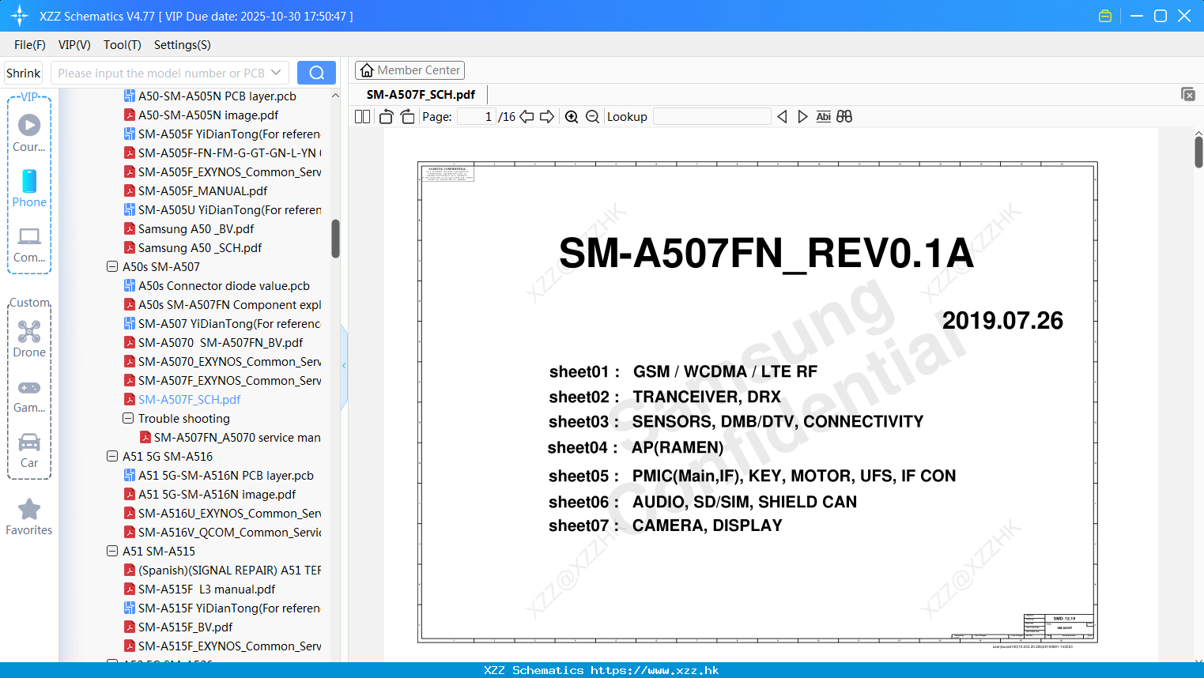Click the model number search box
This screenshot has width=1204, height=678.
[169, 73]
